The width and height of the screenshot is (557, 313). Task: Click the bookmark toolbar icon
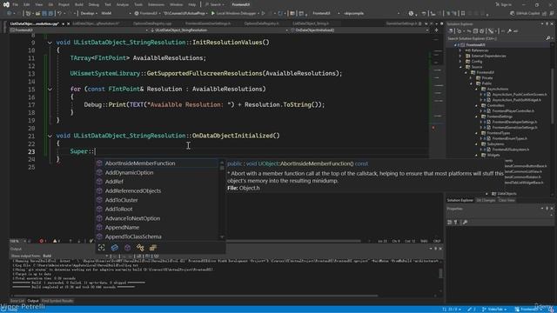(463, 14)
